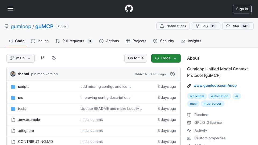
Task: Open the CONTRIBUTING.MD file
Action: [35, 142]
